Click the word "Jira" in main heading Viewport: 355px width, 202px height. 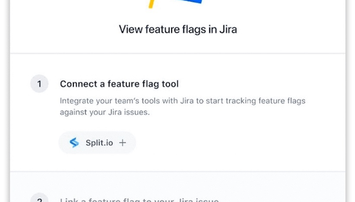click(x=227, y=29)
